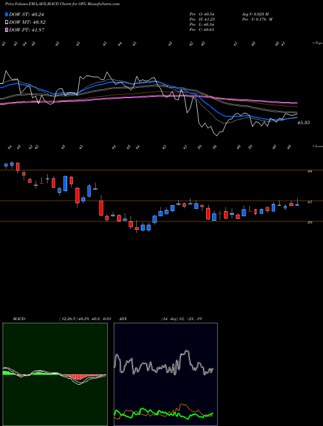Click the 45.35 price label on EMA chart
The height and width of the screenshot is (426, 323).
click(304, 123)
